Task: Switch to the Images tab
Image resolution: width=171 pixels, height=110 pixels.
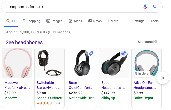Action: click(x=54, y=21)
